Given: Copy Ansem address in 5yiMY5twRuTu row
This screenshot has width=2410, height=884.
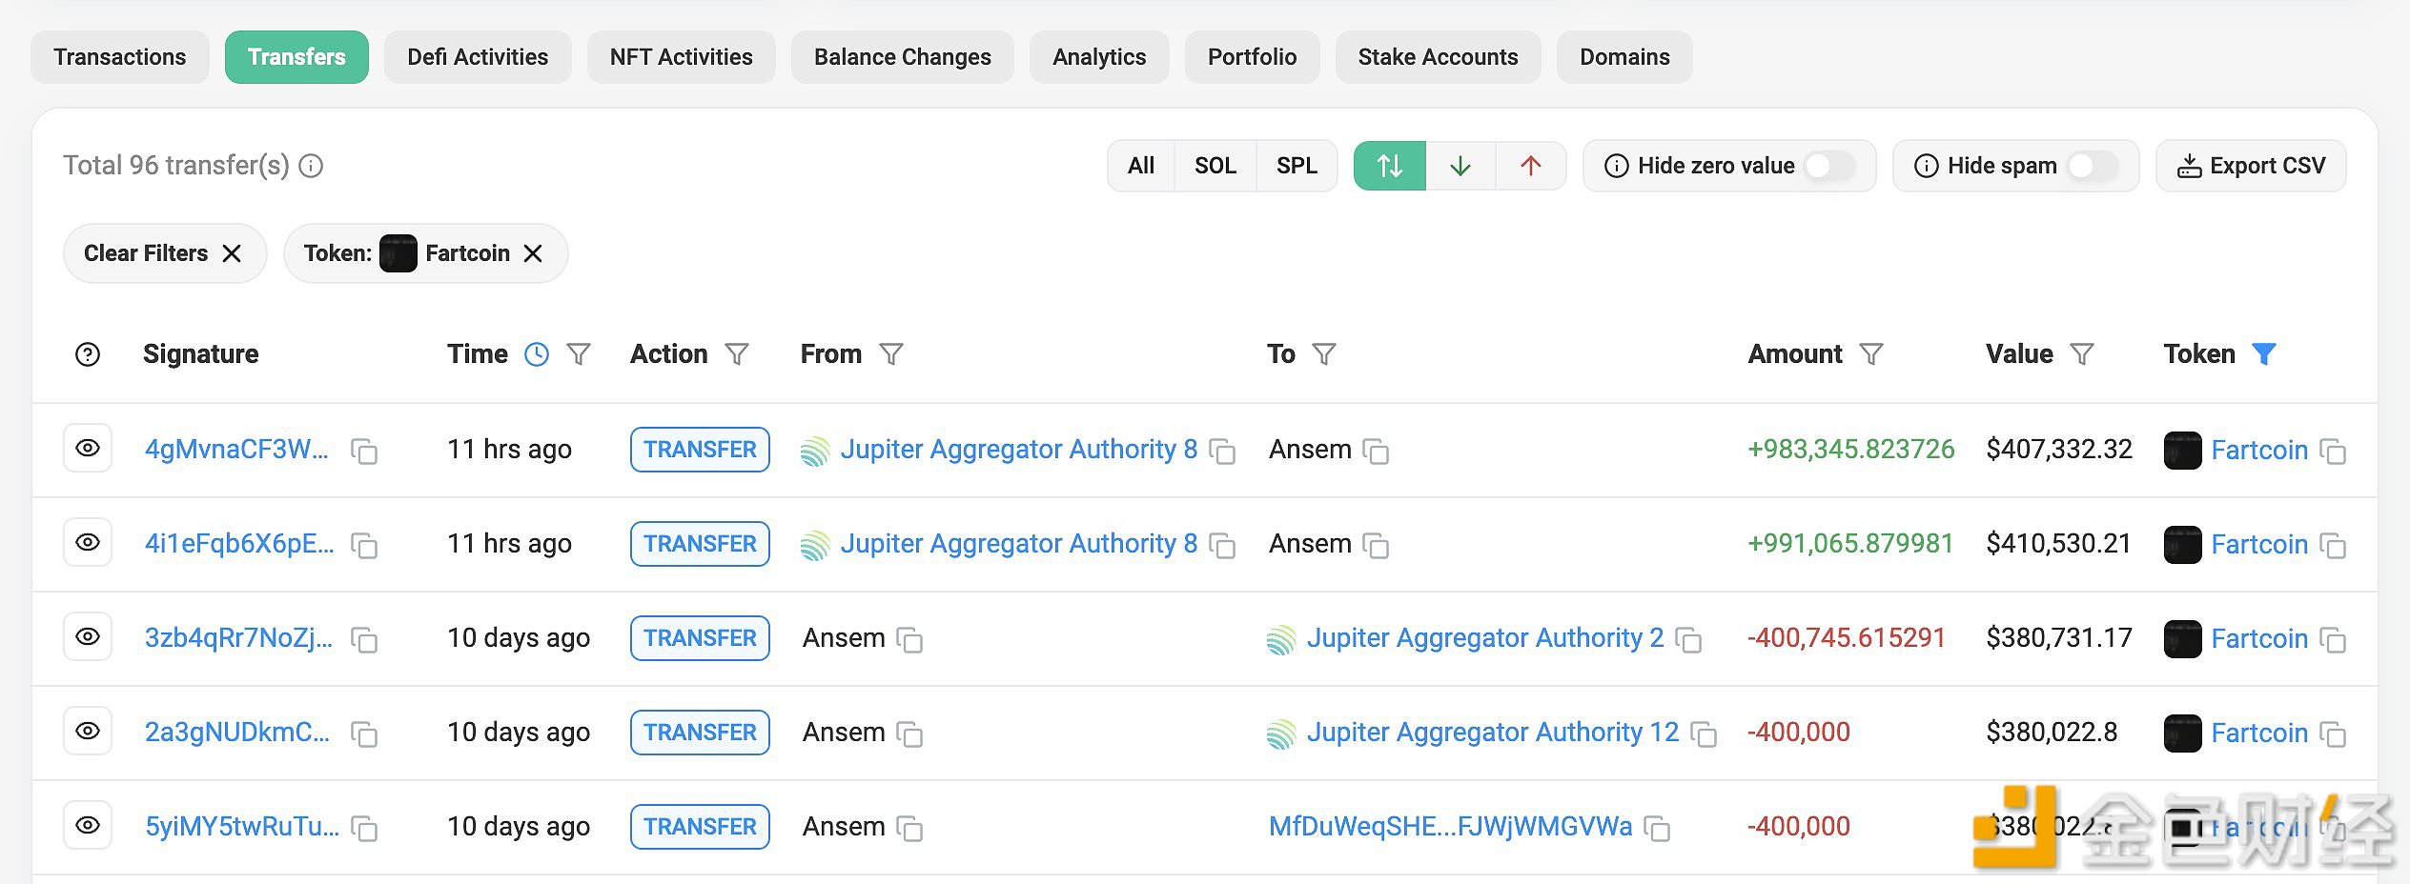Looking at the screenshot, I should tap(909, 829).
